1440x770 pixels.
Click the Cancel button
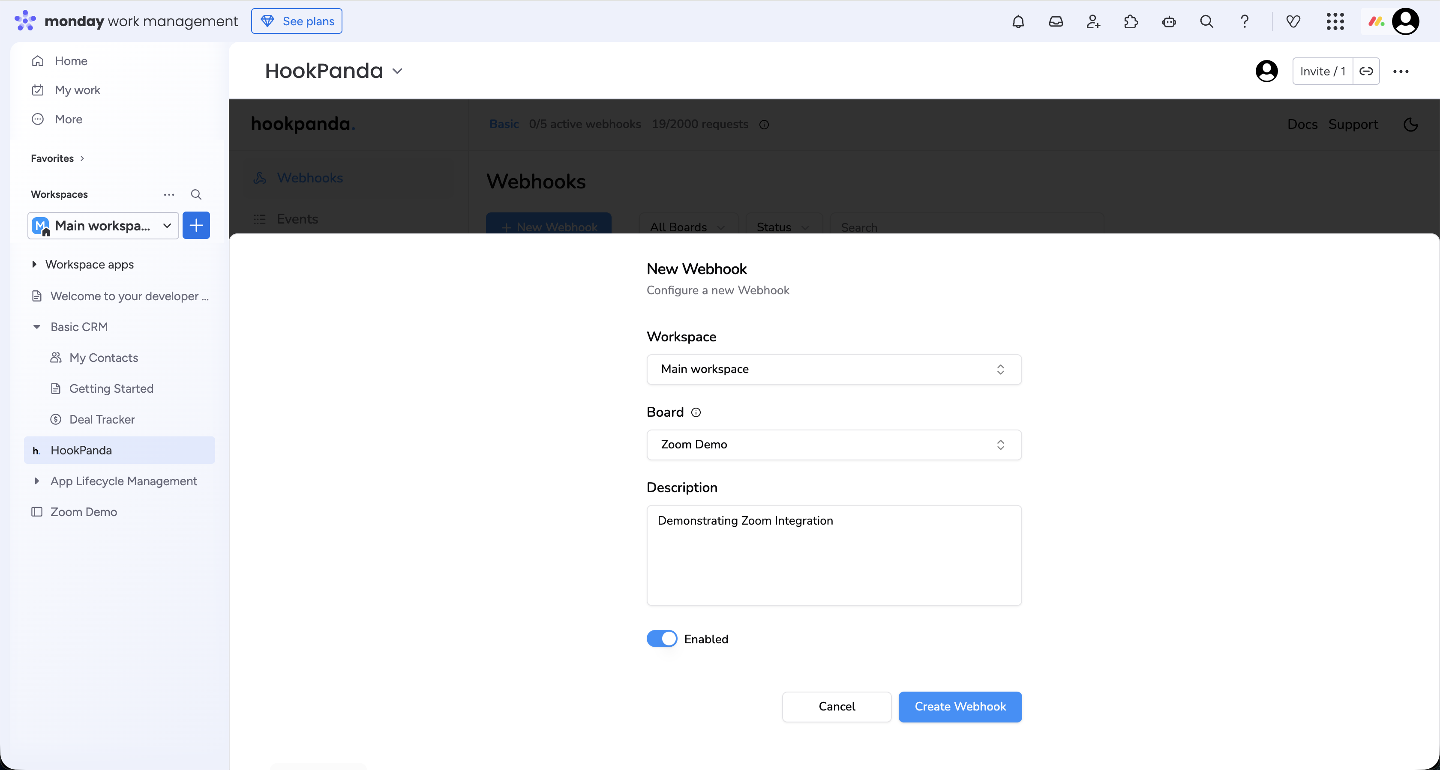(x=836, y=706)
